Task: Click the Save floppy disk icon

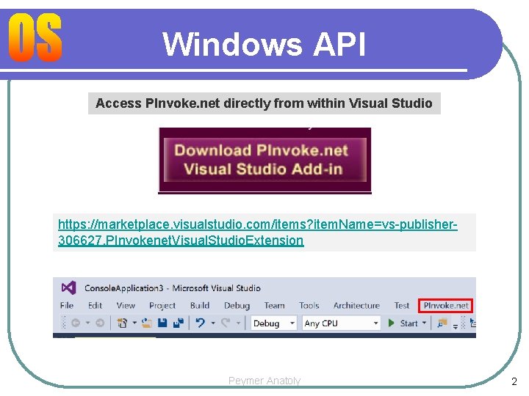Action: pos(162,323)
